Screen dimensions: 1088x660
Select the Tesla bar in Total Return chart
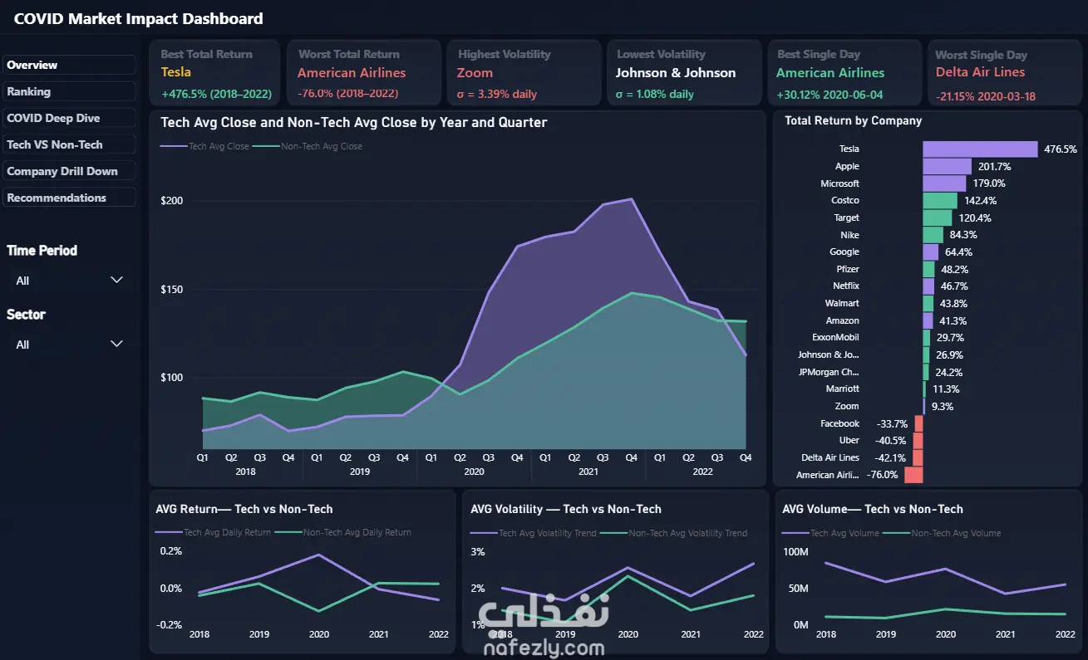click(980, 149)
